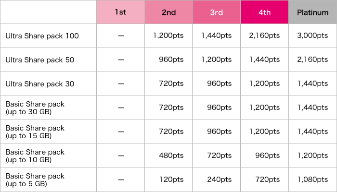Image resolution: width=337 pixels, height=192 pixels.
Task: Select the Ultra Share pack 100 row label
Action: click(x=42, y=36)
